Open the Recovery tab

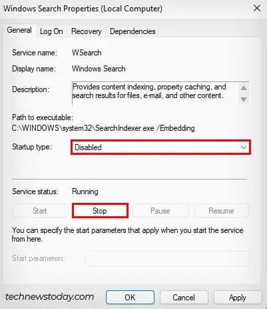[87, 31]
